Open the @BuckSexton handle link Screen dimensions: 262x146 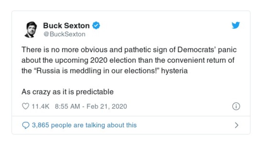64,34
